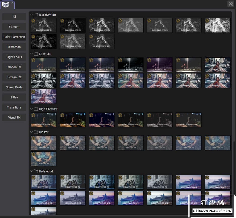Star the Hipster #4 preset
The width and height of the screenshot is (236, 218).
coord(120,138)
